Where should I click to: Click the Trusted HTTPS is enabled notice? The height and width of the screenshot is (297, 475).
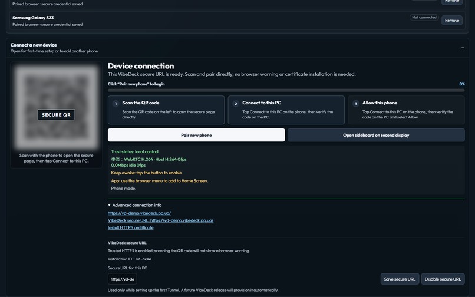[x=179, y=250]
